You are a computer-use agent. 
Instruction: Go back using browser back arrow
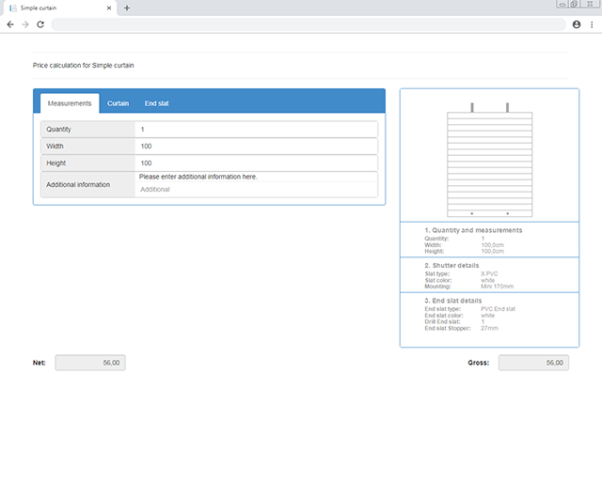pos(10,24)
